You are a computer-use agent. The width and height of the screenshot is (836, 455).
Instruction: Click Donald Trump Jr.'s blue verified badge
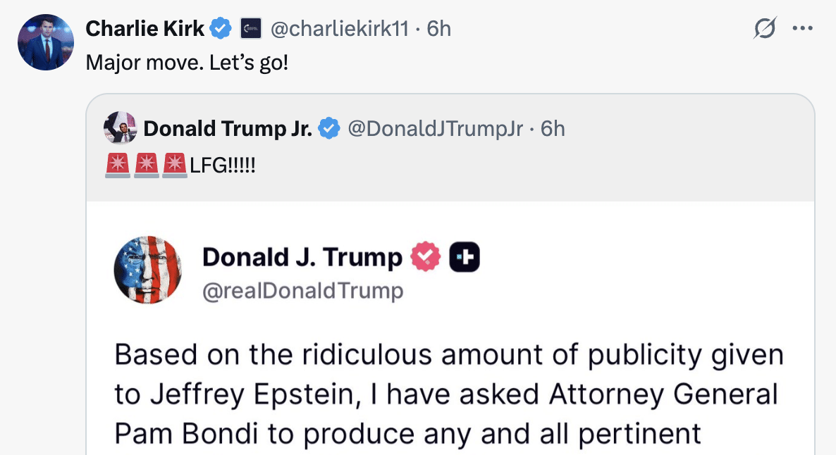328,129
